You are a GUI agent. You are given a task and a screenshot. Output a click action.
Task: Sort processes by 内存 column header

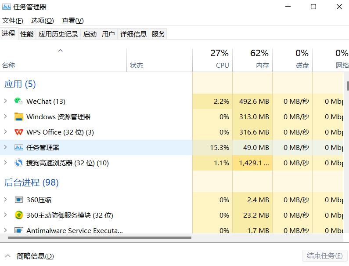252,60
